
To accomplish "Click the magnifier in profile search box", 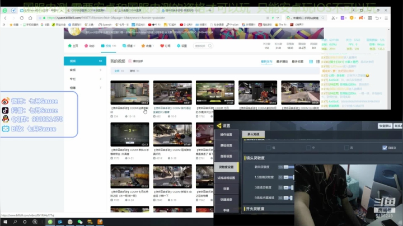I will pyautogui.click(x=210, y=46).
